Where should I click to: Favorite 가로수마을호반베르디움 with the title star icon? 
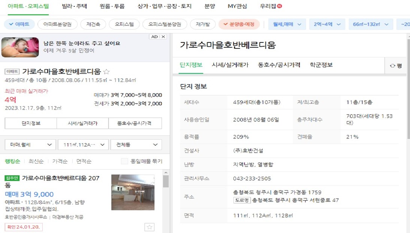[106, 72]
